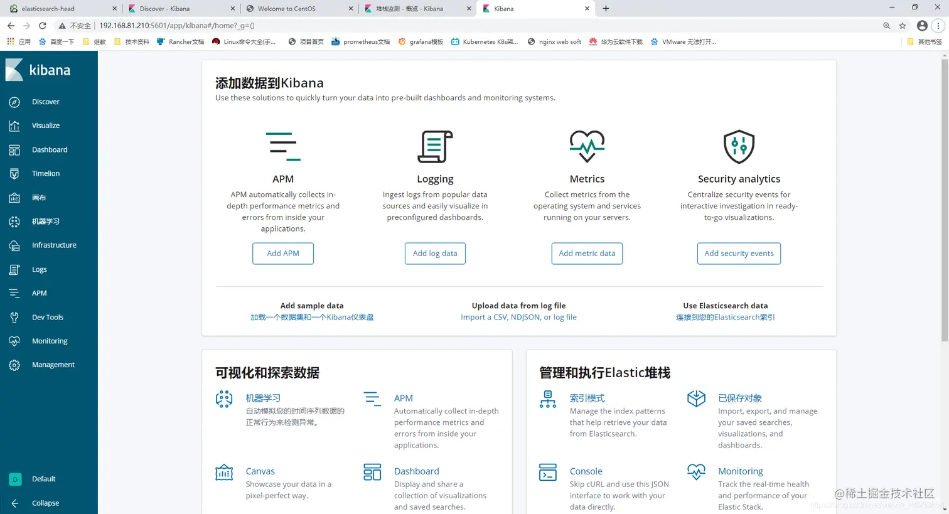The height and width of the screenshot is (514, 949).
Task: Open the Rancher文档 bookmark
Action: pyautogui.click(x=180, y=42)
